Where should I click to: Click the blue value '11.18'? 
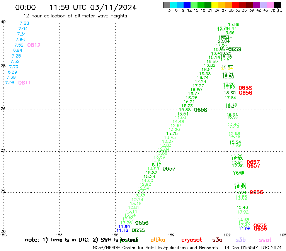coord(123,230)
